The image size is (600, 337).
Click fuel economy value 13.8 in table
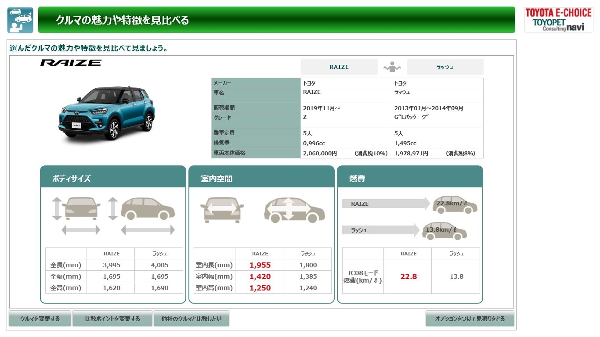coord(456,276)
